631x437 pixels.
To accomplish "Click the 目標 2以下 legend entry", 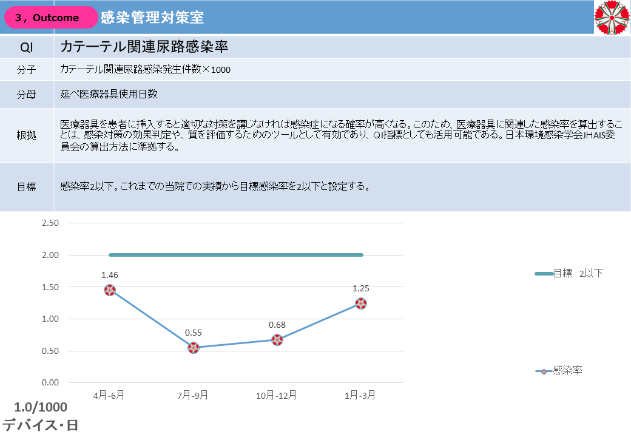I will (569, 273).
